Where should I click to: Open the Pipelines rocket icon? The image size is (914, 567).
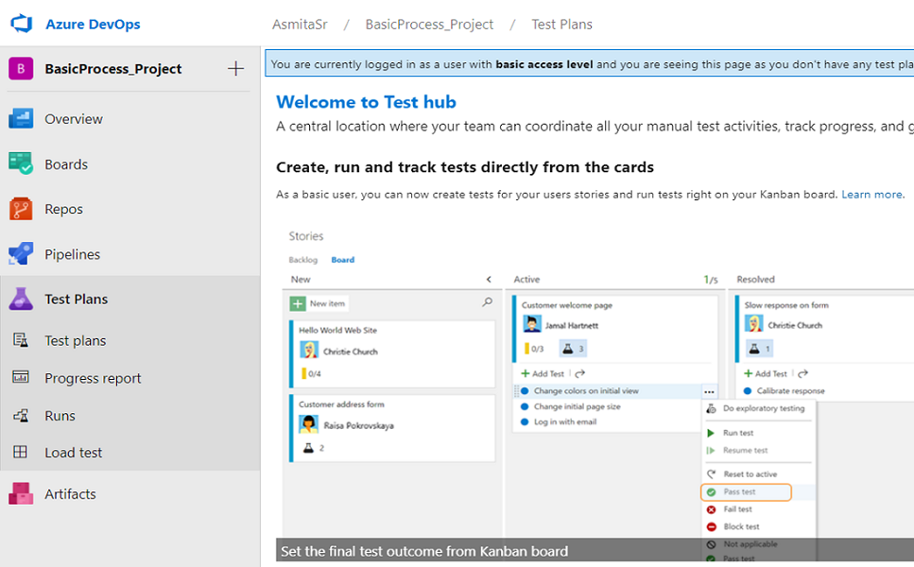(21, 254)
